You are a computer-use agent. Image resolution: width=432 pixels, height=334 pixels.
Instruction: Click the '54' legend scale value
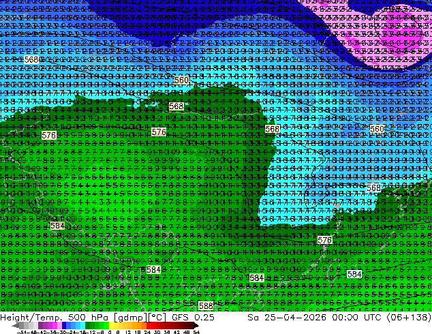point(196,332)
